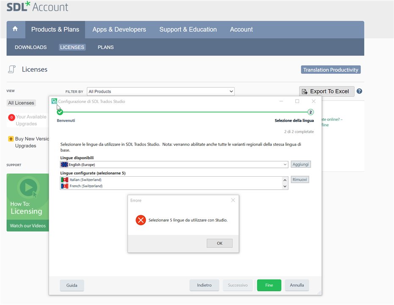This screenshot has height=305, width=394.
Task: Click the orange upgrade arrow icon
Action: click(11, 139)
